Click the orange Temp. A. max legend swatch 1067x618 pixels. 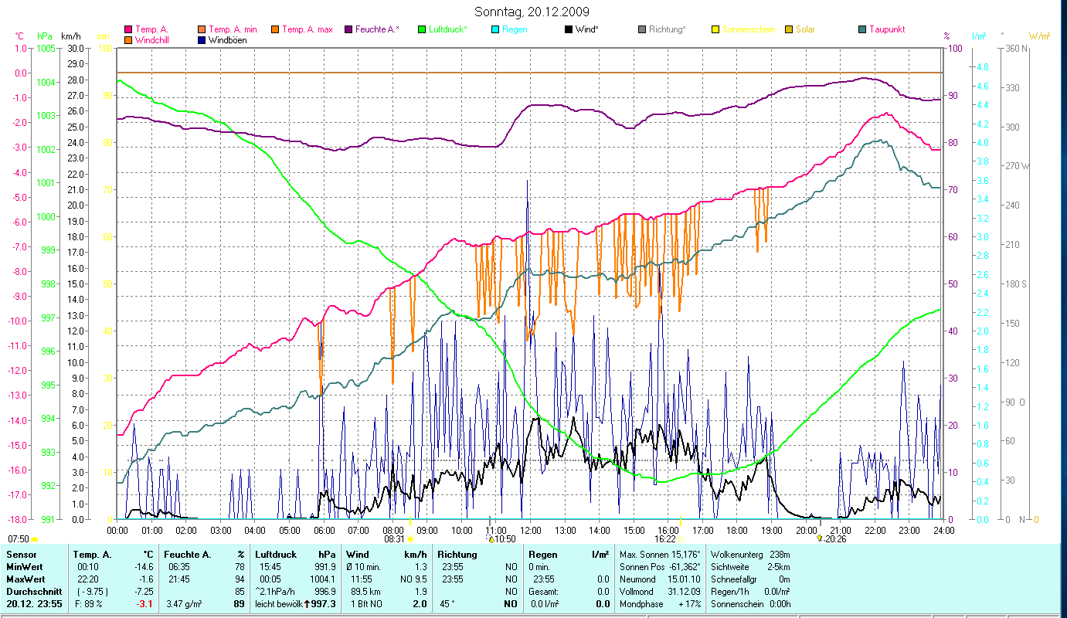coord(274,30)
